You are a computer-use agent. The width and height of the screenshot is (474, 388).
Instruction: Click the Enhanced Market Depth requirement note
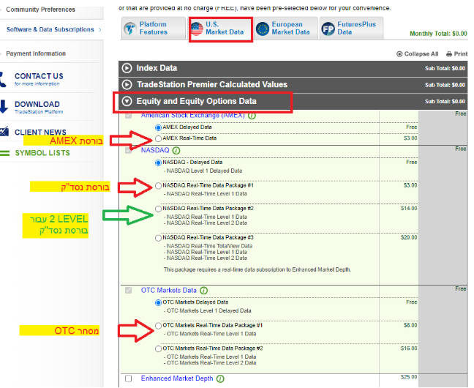(257, 269)
